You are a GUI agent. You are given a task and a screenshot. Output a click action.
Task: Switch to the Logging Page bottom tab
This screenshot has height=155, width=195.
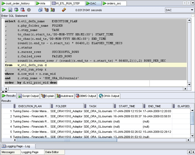click(32, 152)
